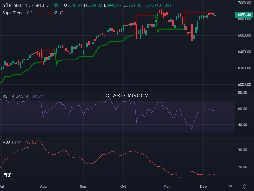The image size is (254, 191).
Task: Select the RSI indicator label
Action: (x=6, y=95)
